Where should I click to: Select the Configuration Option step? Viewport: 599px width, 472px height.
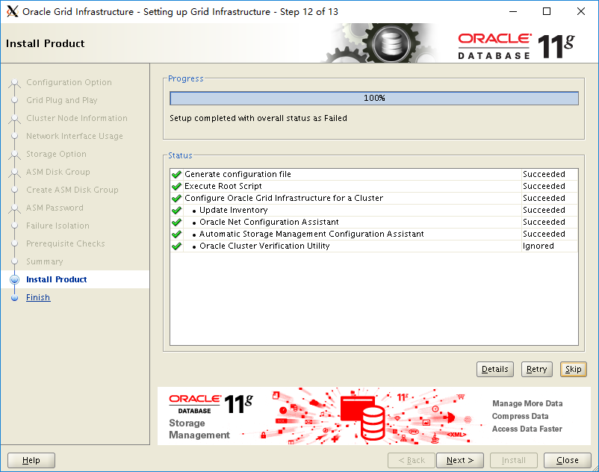pyautogui.click(x=69, y=82)
